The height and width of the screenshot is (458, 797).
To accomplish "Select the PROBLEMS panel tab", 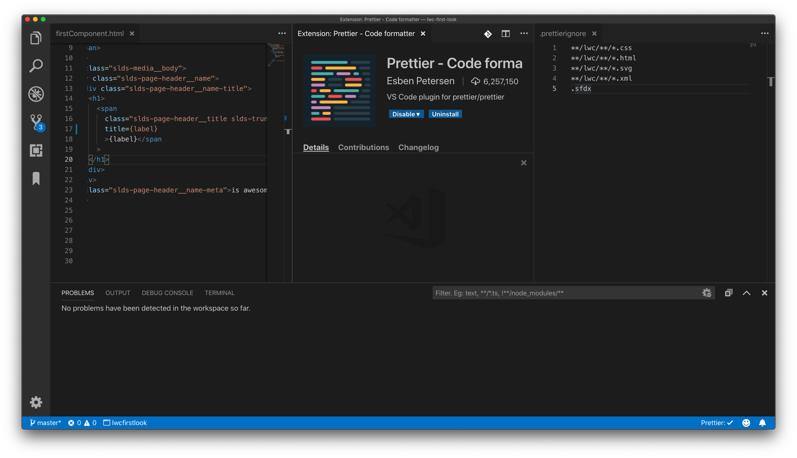I will tap(78, 293).
